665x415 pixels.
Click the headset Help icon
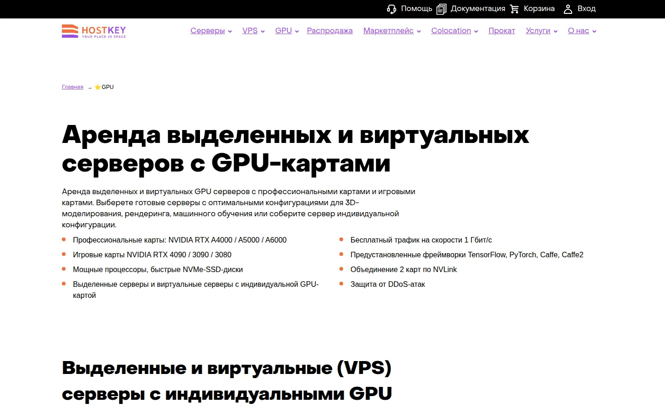coord(392,9)
